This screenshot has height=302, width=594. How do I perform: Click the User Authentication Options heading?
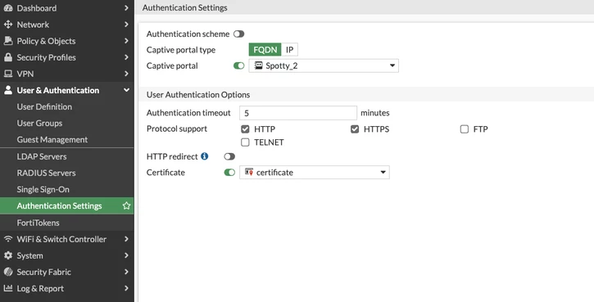point(198,95)
